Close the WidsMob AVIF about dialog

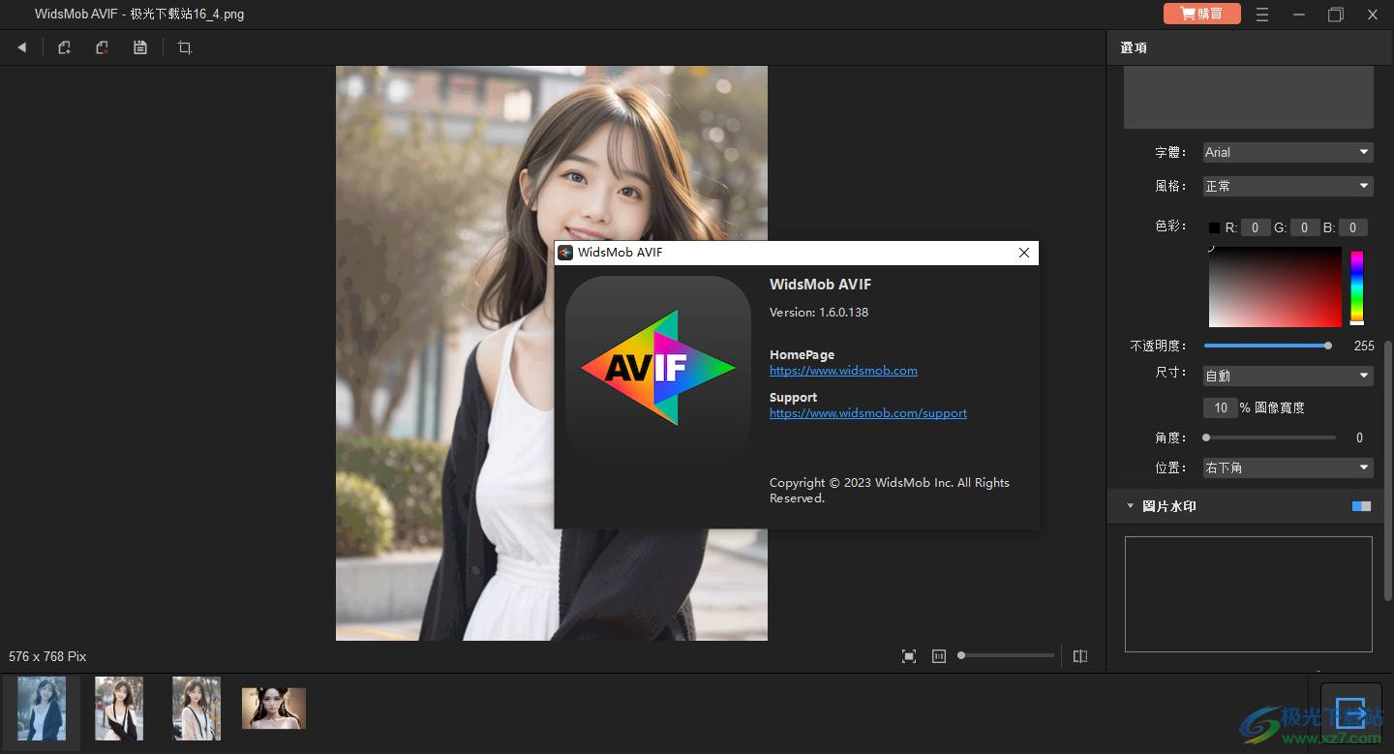1024,253
